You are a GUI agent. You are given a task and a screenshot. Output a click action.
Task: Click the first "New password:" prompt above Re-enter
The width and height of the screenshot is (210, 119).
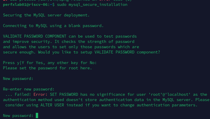18,78
